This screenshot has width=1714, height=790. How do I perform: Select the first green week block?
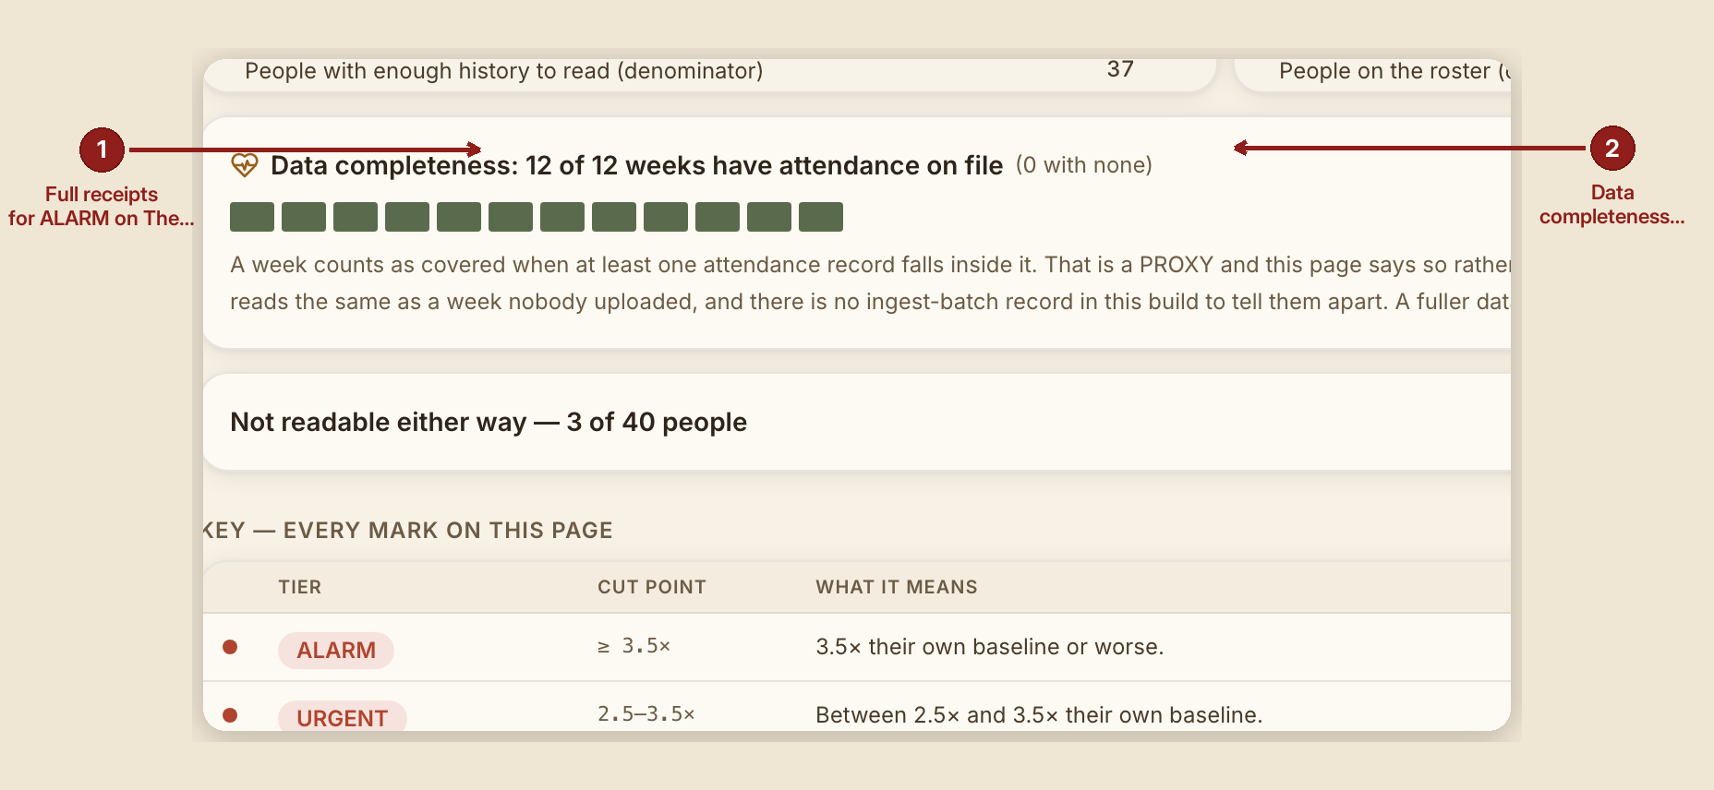pos(252,217)
